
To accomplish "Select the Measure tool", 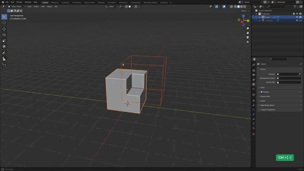I will (x=4, y=59).
